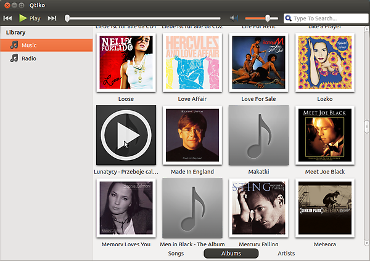370x261 pixels.
Task: Click the search magnifier icon
Action: point(288,18)
